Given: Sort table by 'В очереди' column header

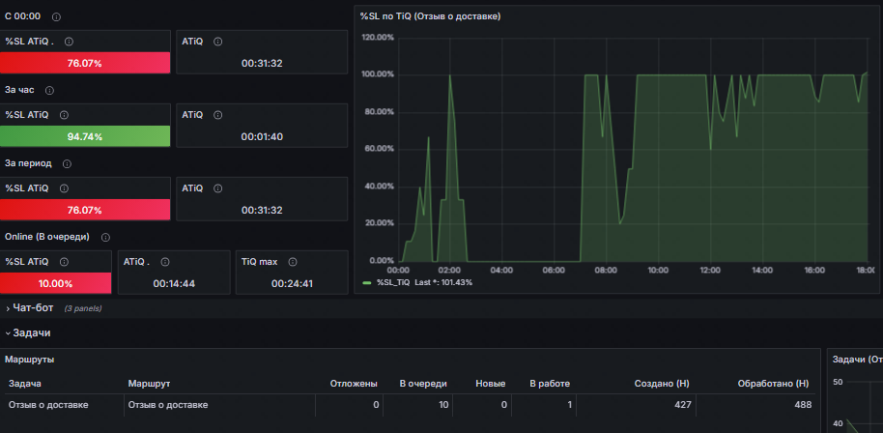Looking at the screenshot, I should coord(423,384).
